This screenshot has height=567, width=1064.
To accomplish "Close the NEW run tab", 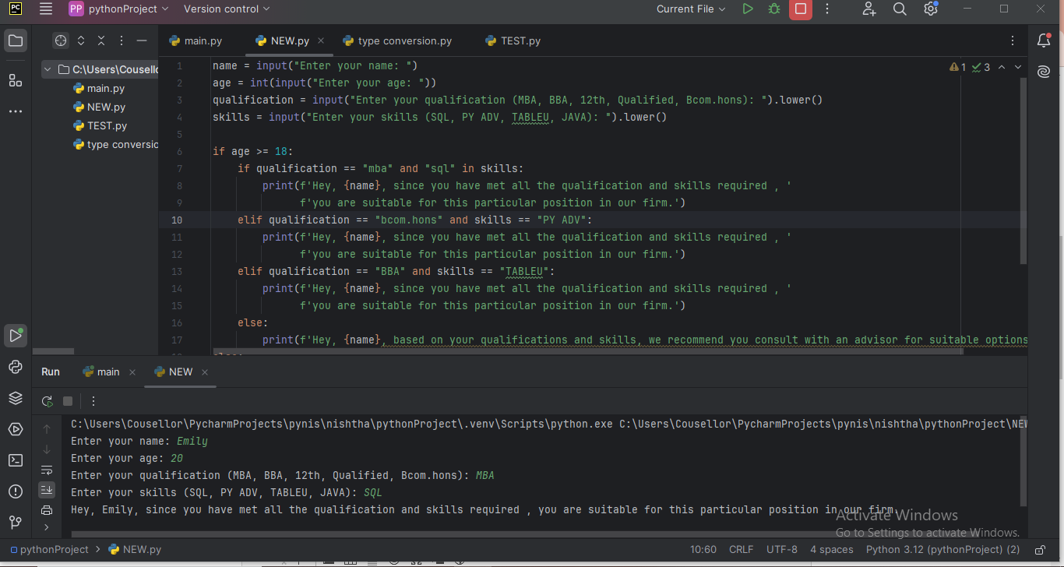I will pyautogui.click(x=205, y=372).
